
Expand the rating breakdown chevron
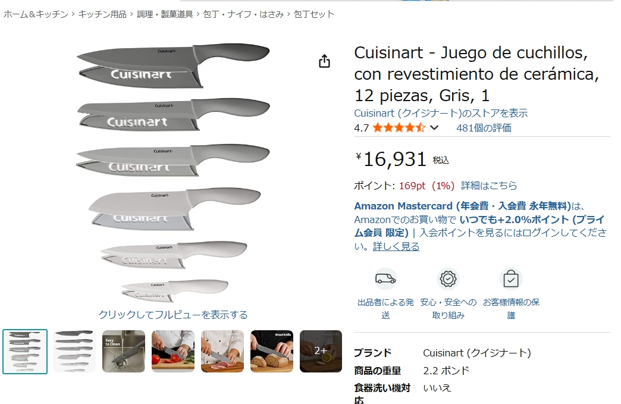point(434,128)
